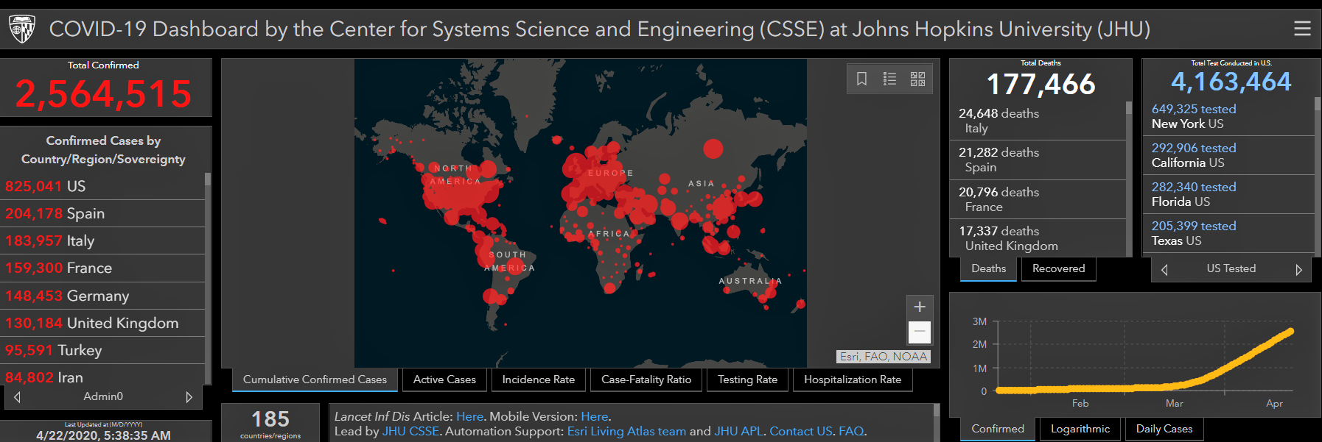Show the Daily Cases chart tab
This screenshot has width=1322, height=442.
(x=1164, y=429)
